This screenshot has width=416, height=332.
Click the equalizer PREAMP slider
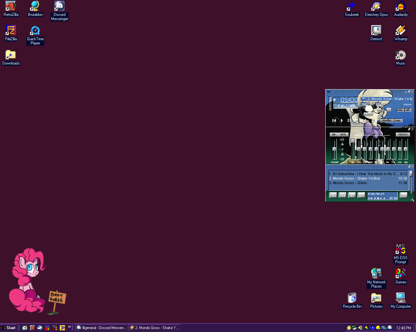334,149
